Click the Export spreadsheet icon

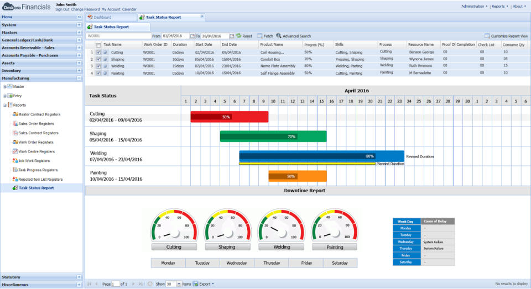pos(196,284)
